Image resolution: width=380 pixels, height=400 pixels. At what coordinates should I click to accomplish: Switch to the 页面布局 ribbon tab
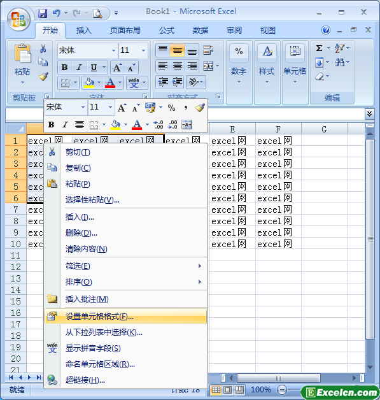point(125,31)
